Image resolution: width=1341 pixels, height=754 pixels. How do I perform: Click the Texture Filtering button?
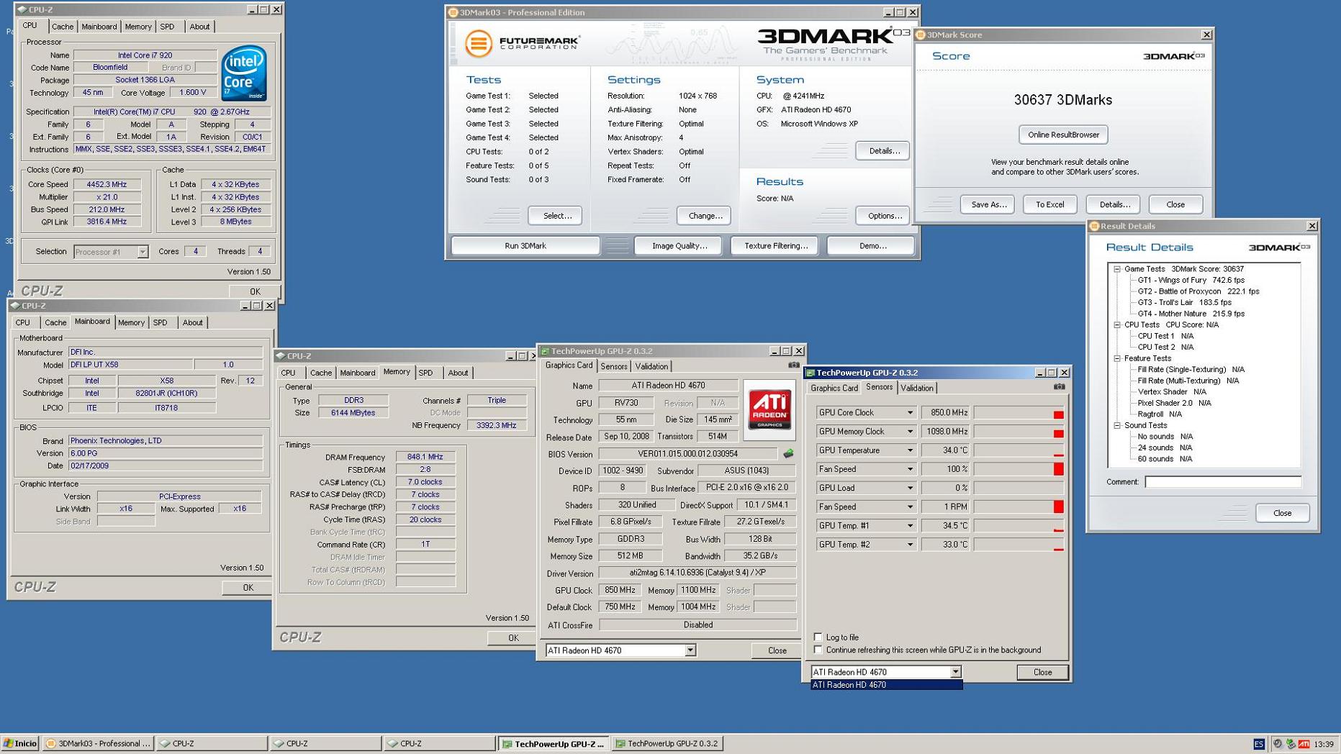click(x=775, y=246)
